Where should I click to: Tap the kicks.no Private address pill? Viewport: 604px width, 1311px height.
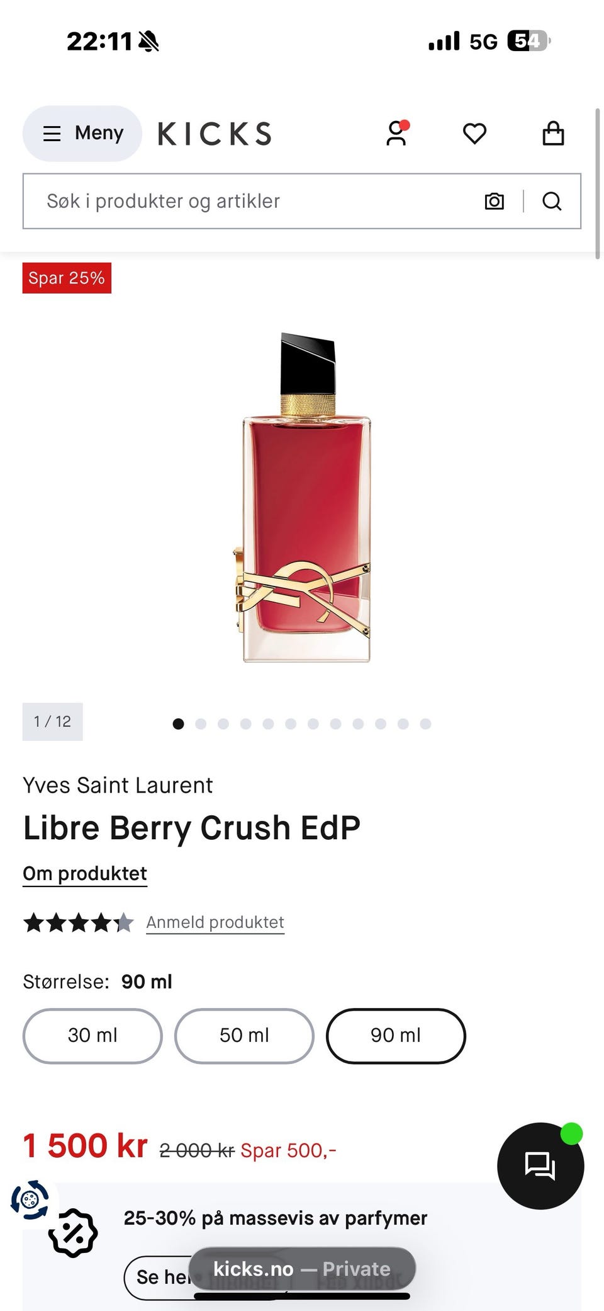point(302,1269)
